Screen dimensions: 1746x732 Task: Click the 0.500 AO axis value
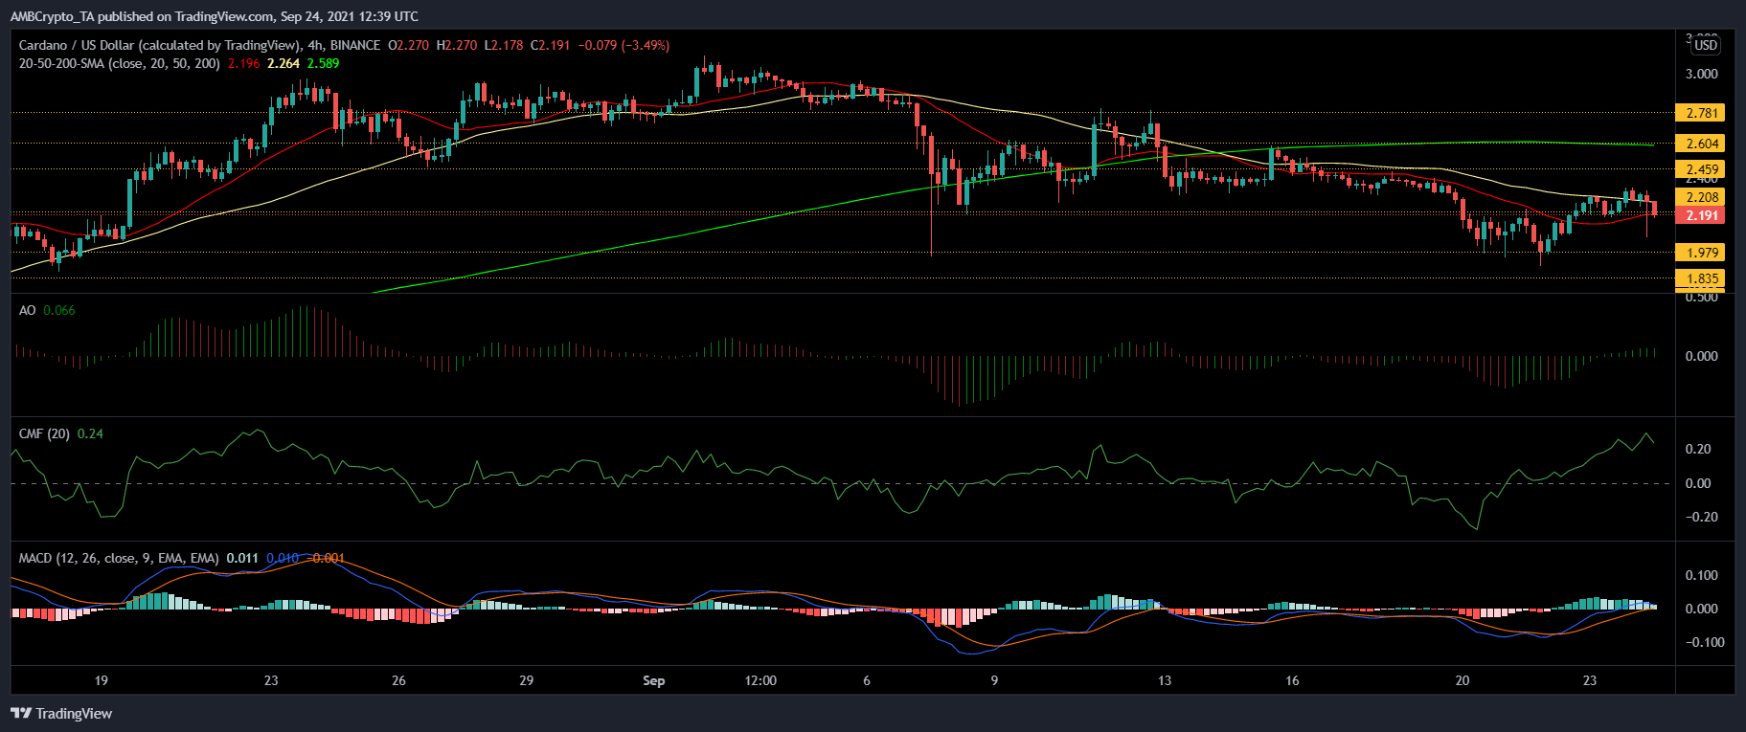[x=1702, y=298]
